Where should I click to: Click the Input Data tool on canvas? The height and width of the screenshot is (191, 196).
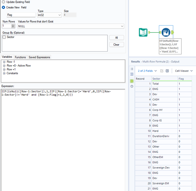click(143, 32)
